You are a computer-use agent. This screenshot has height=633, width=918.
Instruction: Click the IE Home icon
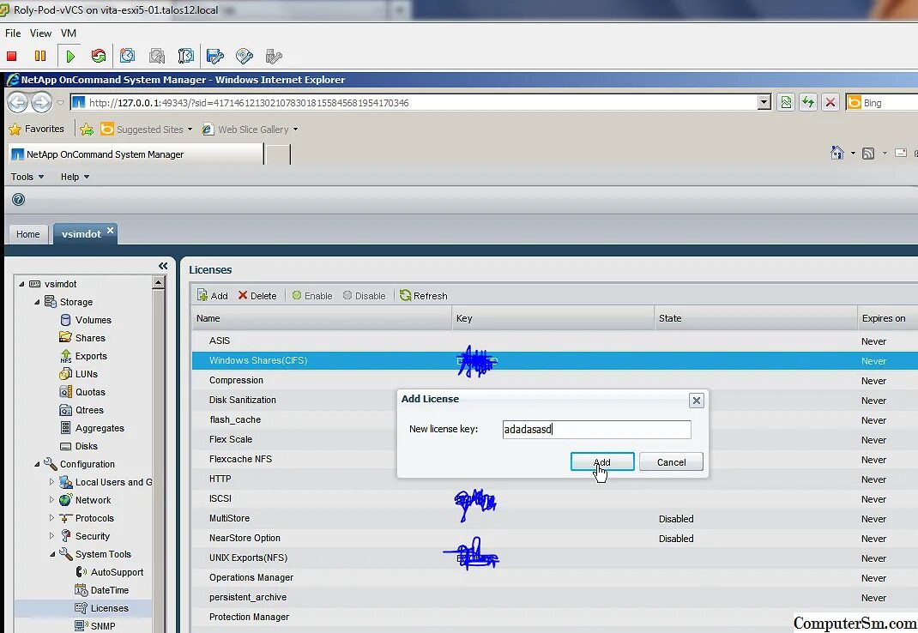837,153
